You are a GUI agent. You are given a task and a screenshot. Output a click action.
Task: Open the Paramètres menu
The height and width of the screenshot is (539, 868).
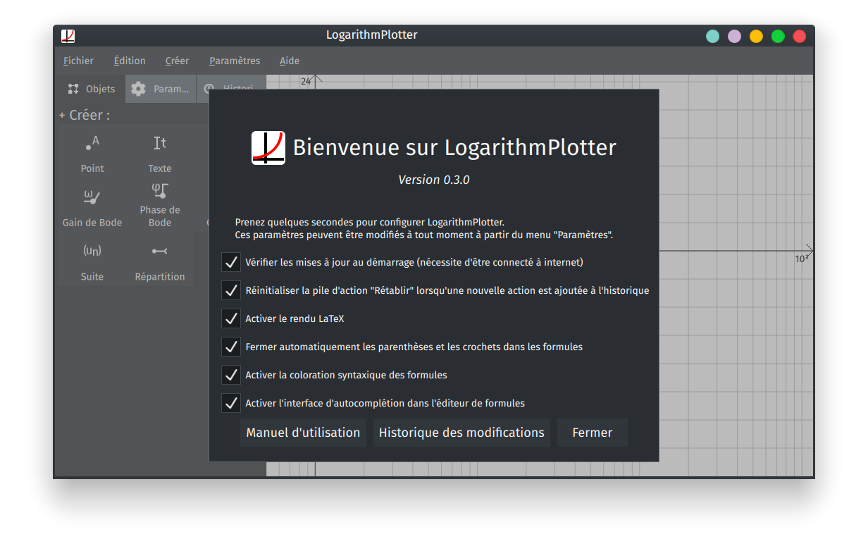[x=235, y=61]
